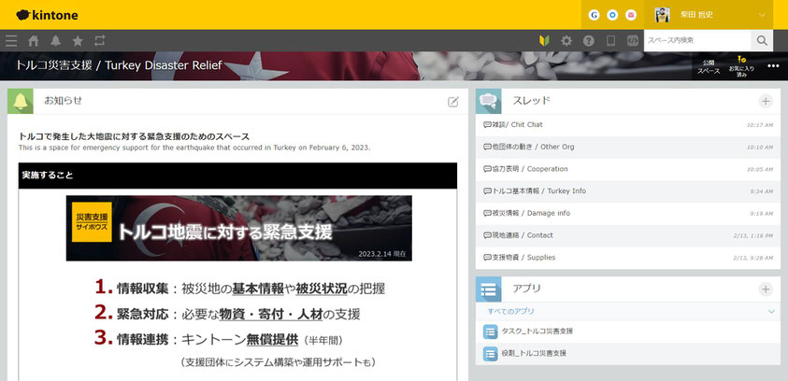
Task: Open the 支援物資 / Supplies thread
Action: (628, 258)
